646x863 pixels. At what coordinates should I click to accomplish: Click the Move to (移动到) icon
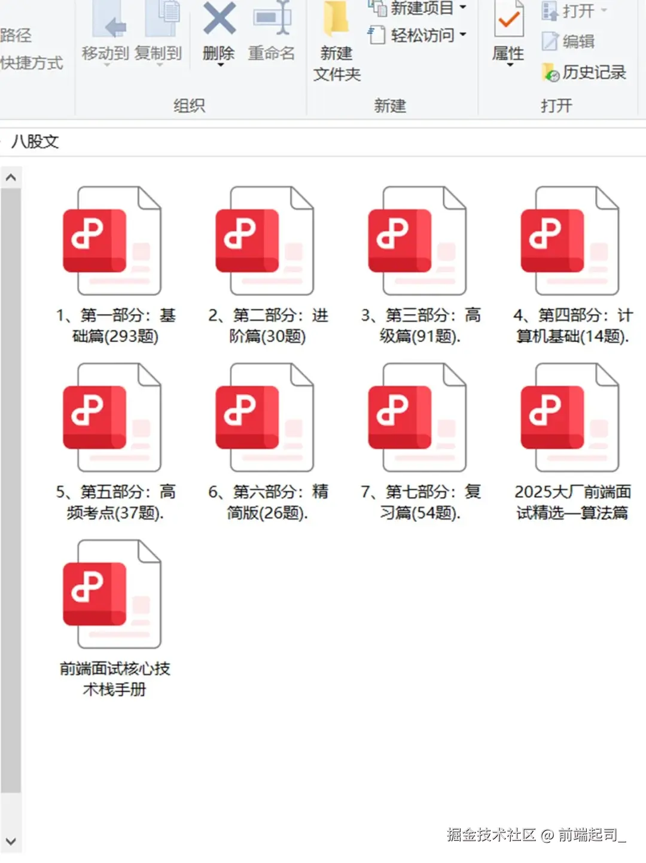click(106, 20)
